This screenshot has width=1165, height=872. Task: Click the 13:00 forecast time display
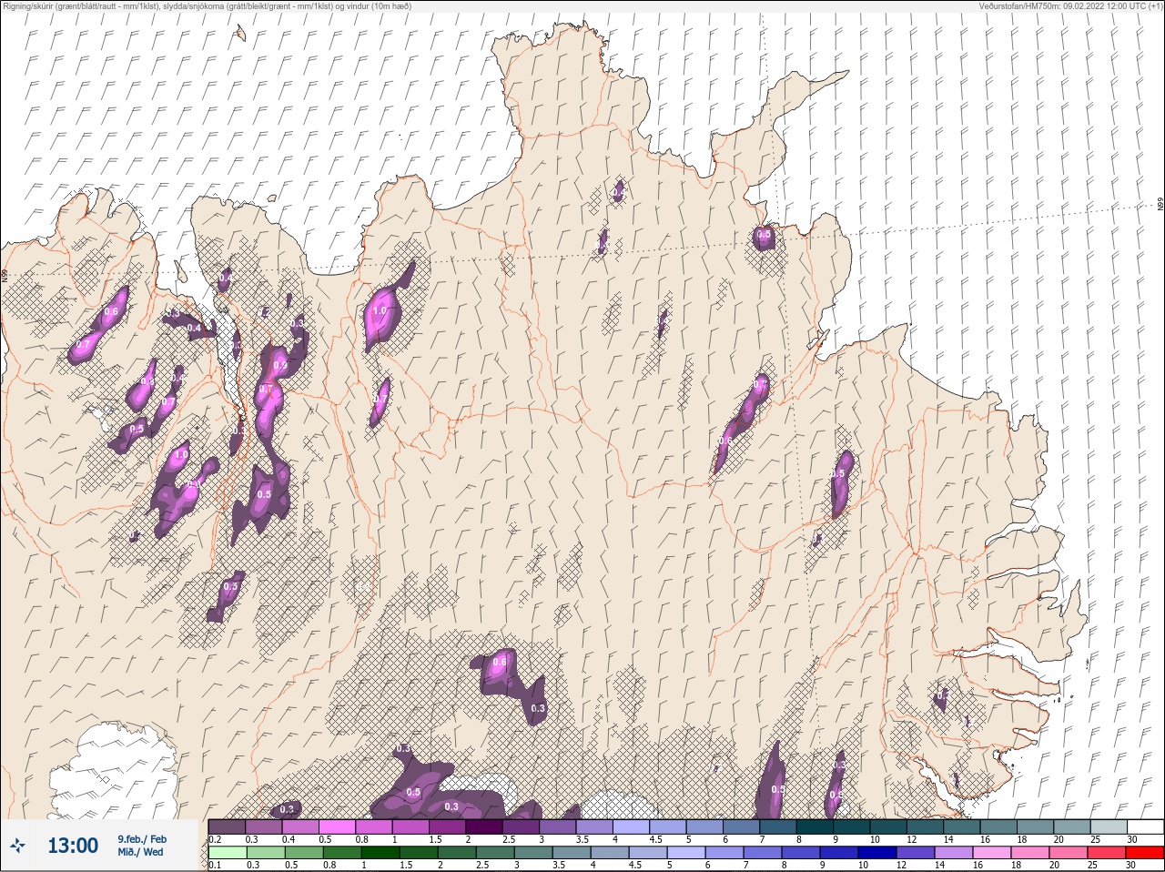click(73, 846)
